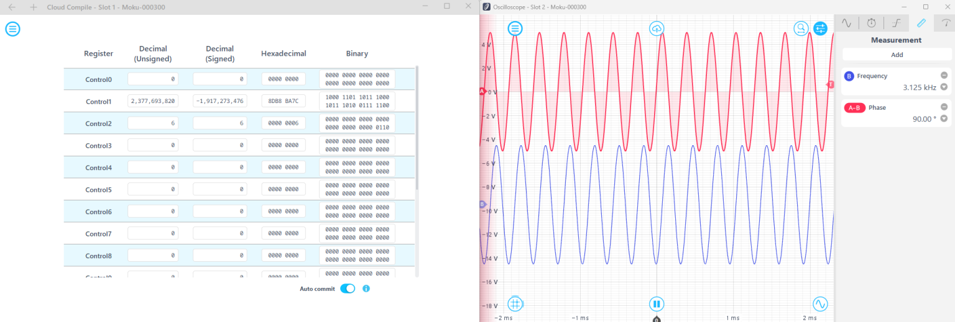Screen dimensions: 955x322
Task: Open the Trigger step-edge tab
Action: tap(896, 23)
